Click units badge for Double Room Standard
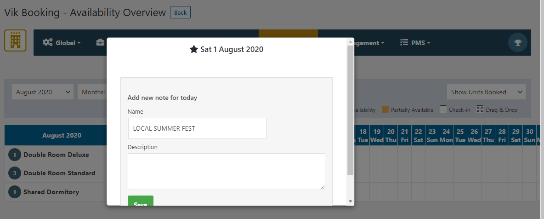This screenshot has width=544, height=219. (15, 173)
